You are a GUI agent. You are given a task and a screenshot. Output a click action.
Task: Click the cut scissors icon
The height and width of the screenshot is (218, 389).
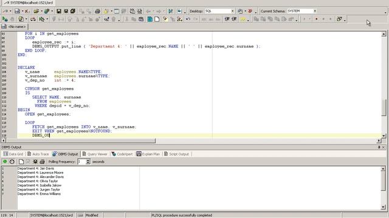[x=127, y=19]
